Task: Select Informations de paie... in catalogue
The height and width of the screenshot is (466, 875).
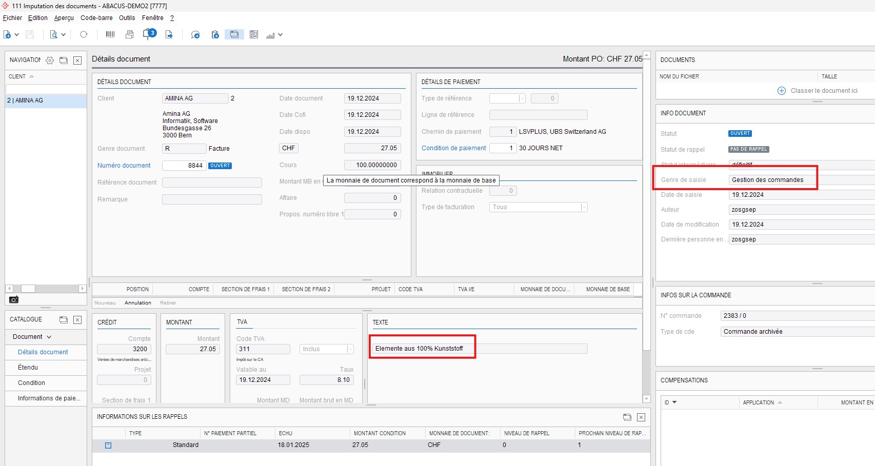Action: tap(49, 398)
